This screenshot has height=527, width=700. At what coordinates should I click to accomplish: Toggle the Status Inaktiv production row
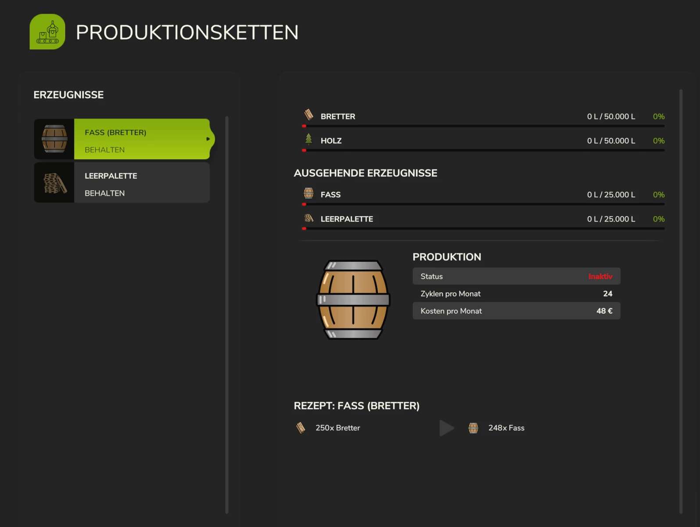[516, 276]
